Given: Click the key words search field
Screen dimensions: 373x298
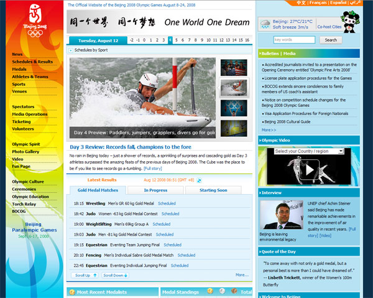Looking at the screenshot, I should coord(294,40).
